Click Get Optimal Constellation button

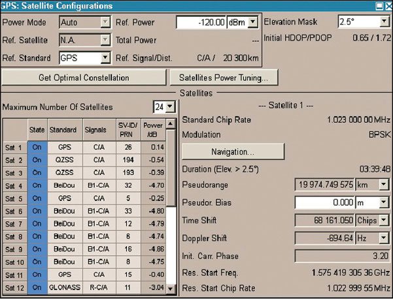click(x=84, y=78)
